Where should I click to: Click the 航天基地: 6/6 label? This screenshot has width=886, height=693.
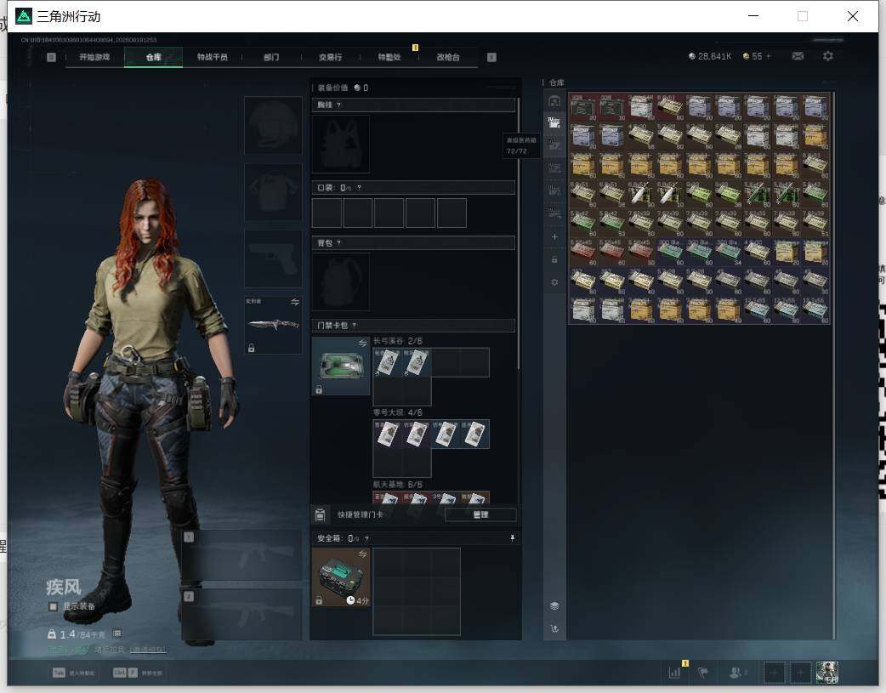tap(397, 485)
